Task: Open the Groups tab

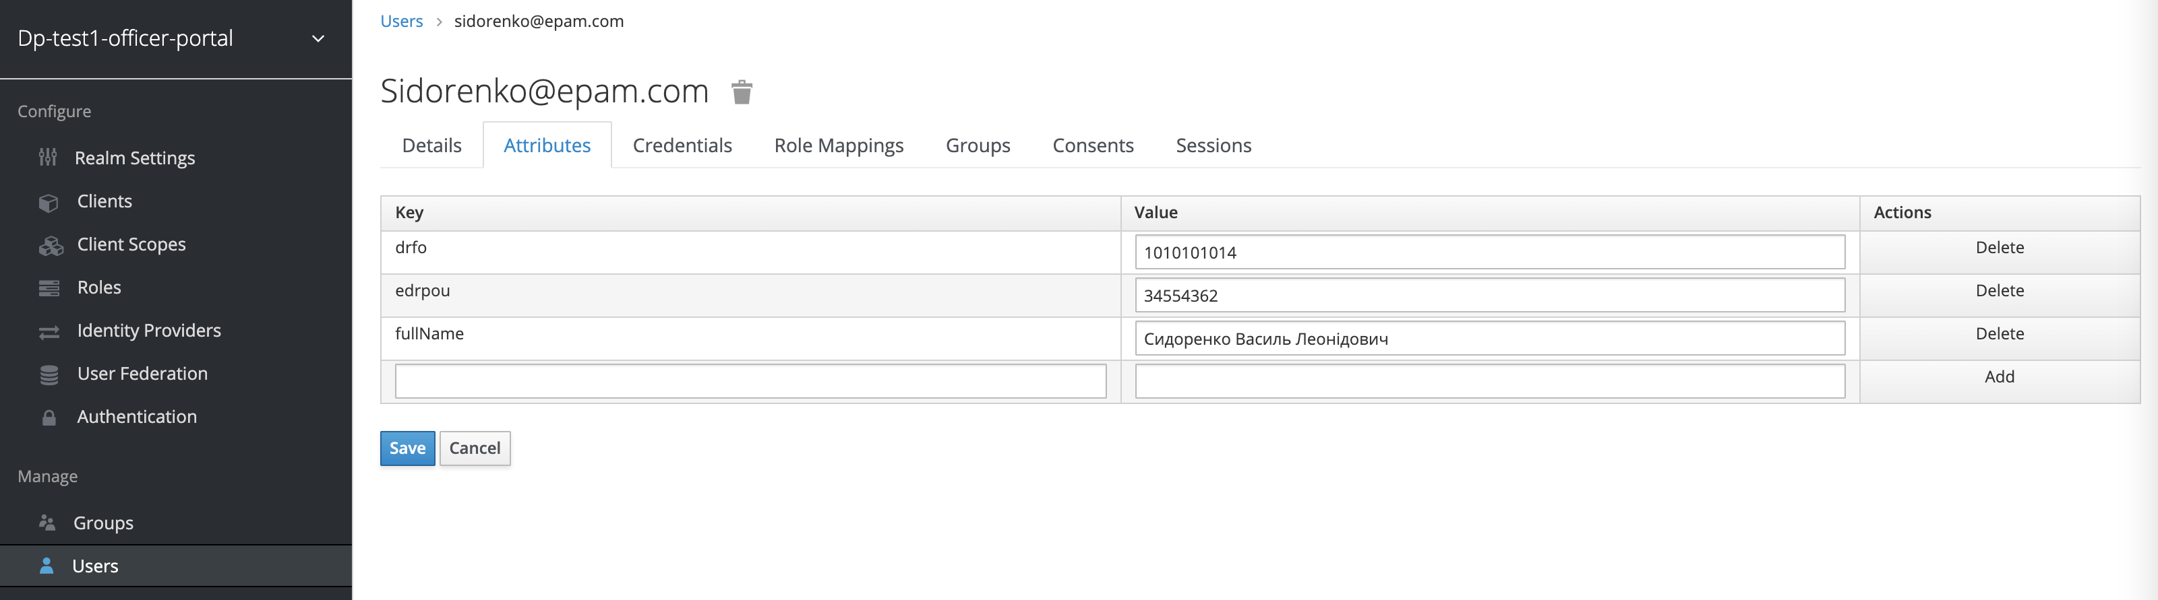Action: tap(978, 145)
